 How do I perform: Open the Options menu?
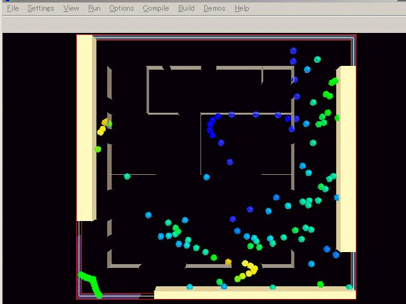click(121, 8)
